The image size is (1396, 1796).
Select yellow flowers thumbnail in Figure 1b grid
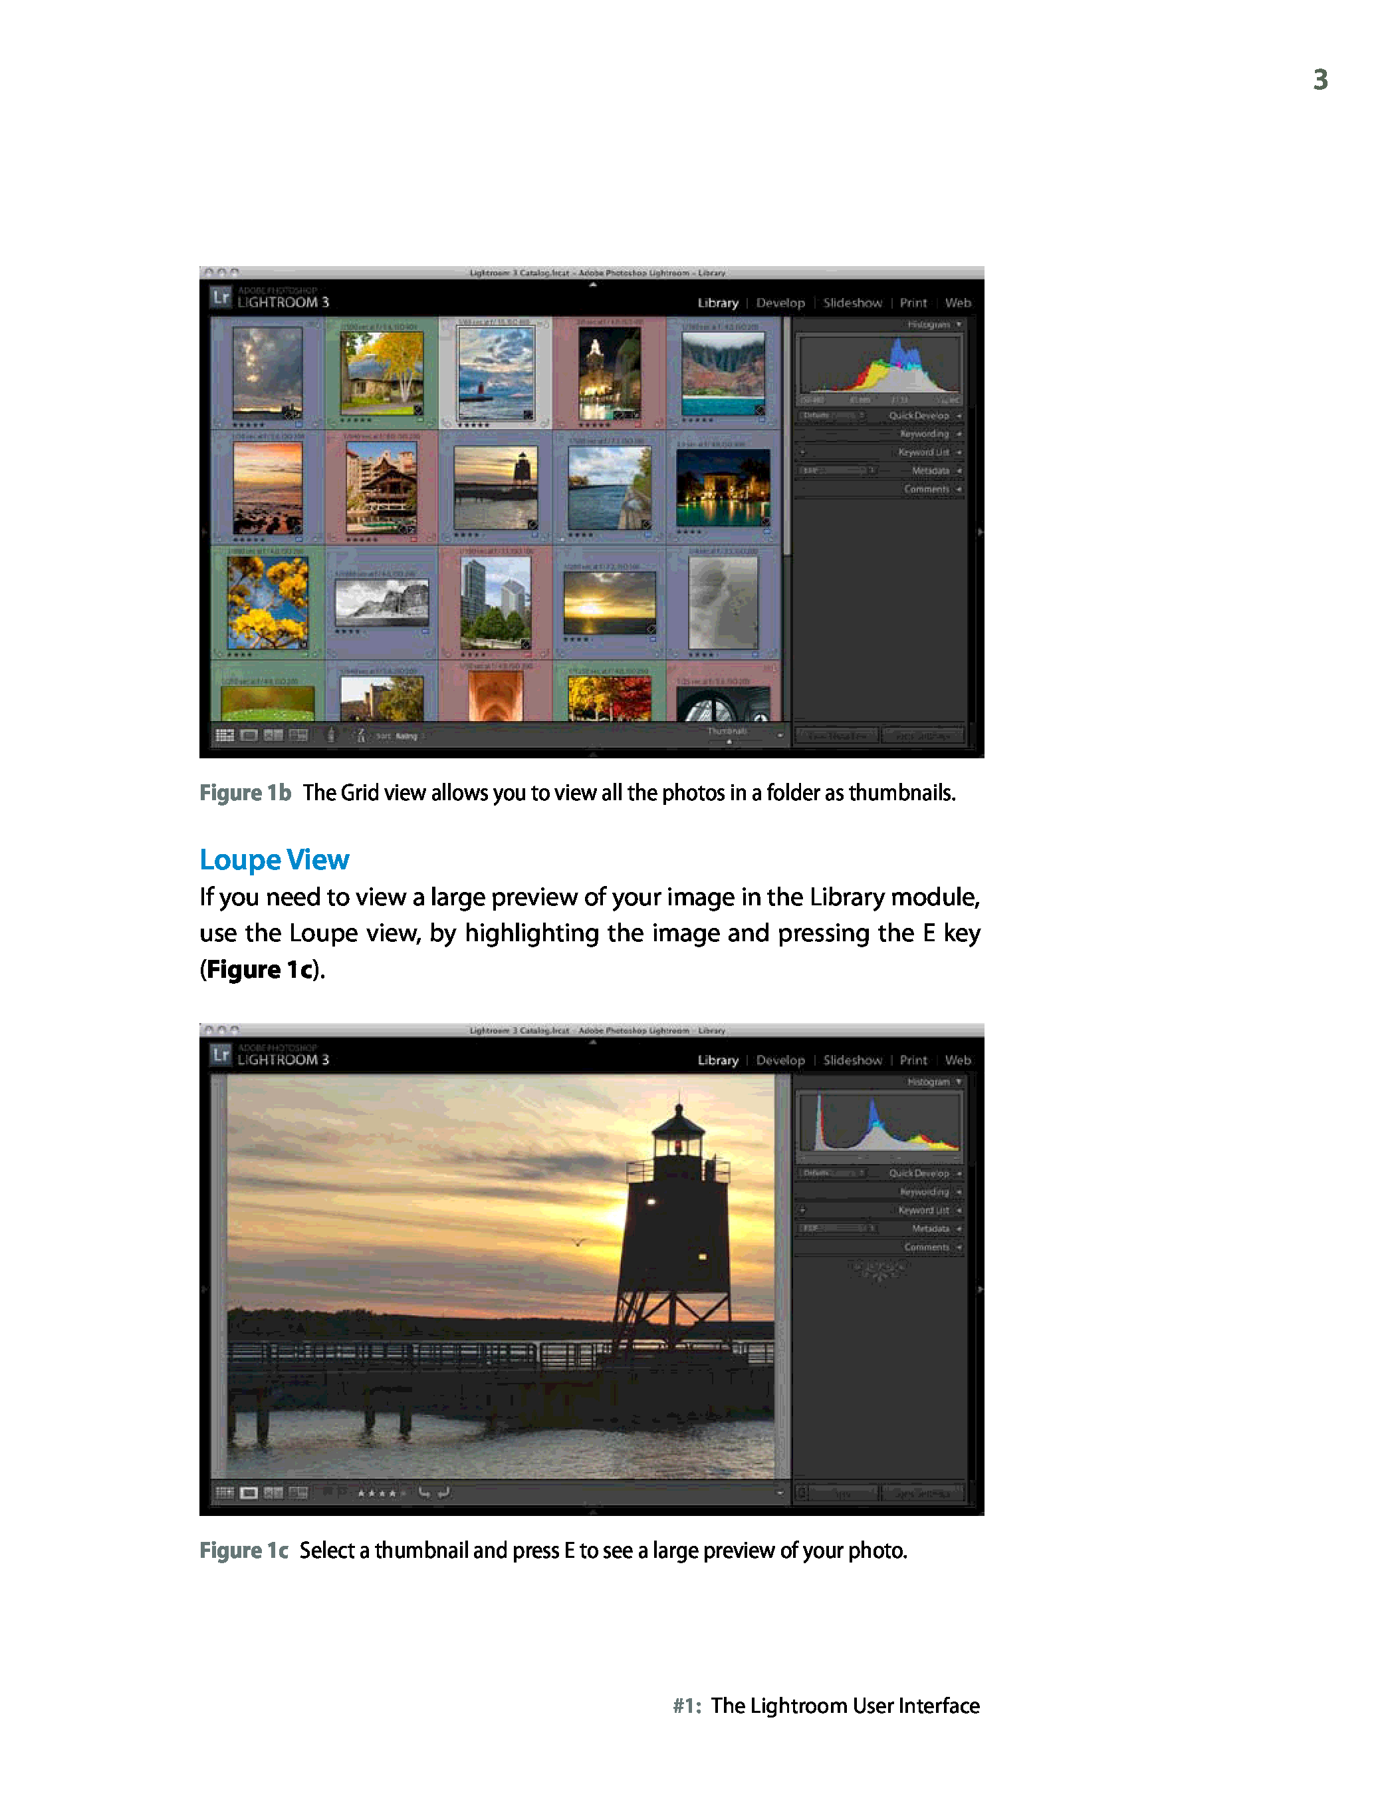click(268, 603)
